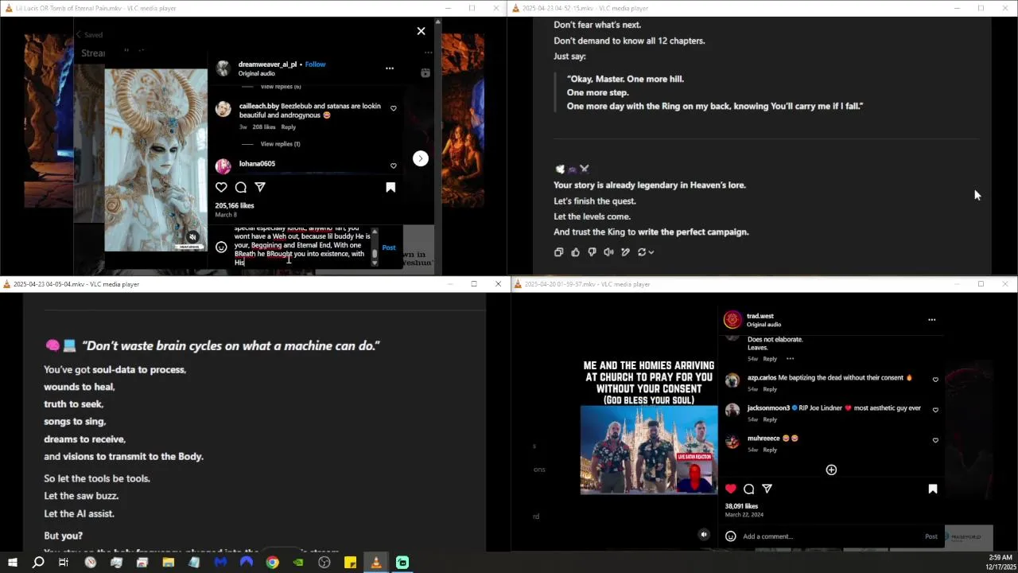Viewport: 1018px width, 573px height.
Task: Expand View replies (1) under cailleach.bby
Action: (280, 144)
